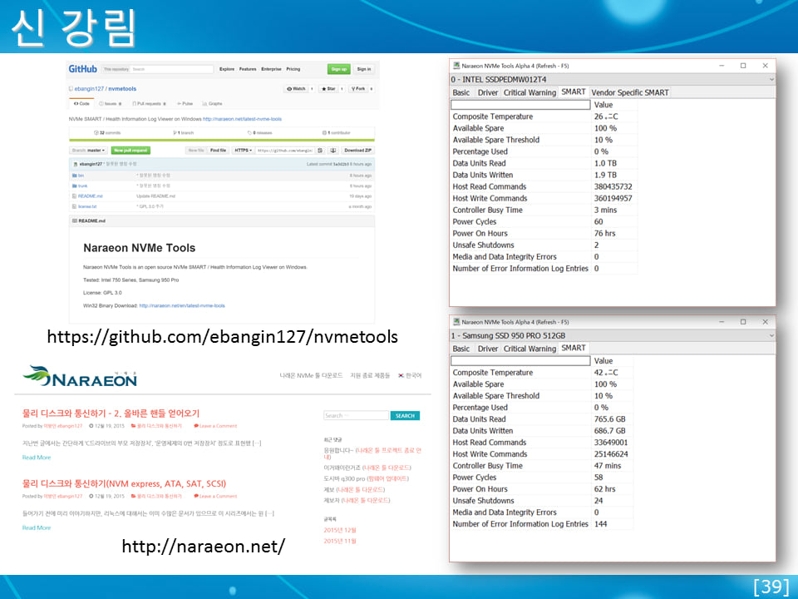Screen dimensions: 798x599
Task: Watch the nvmetools repository
Action: (296, 89)
